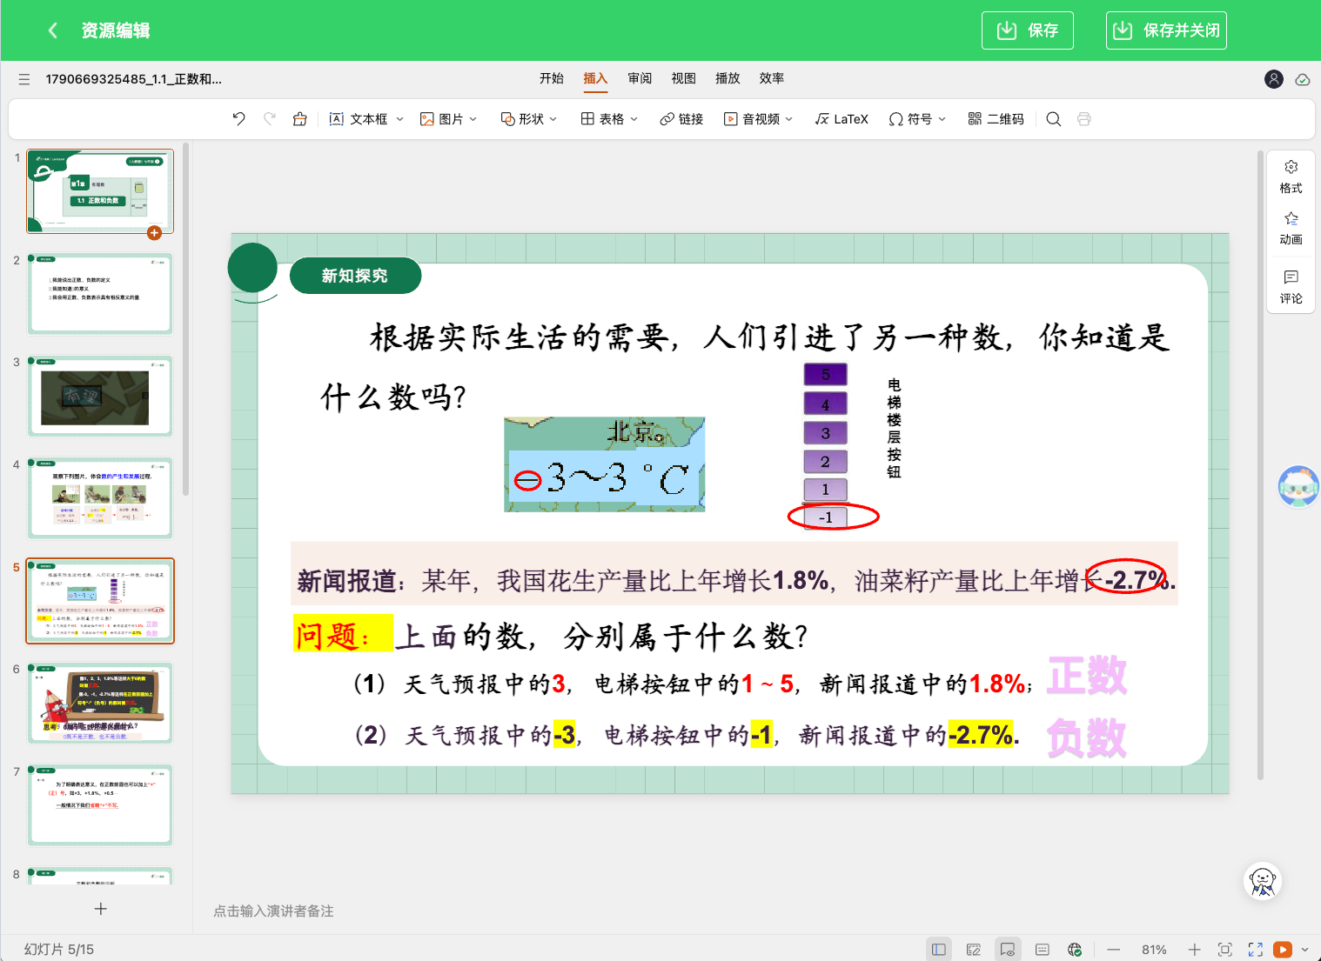Screen dimensions: 1321x961
Task: Open the 格式 panel in the right sidebar
Action: click(1291, 177)
